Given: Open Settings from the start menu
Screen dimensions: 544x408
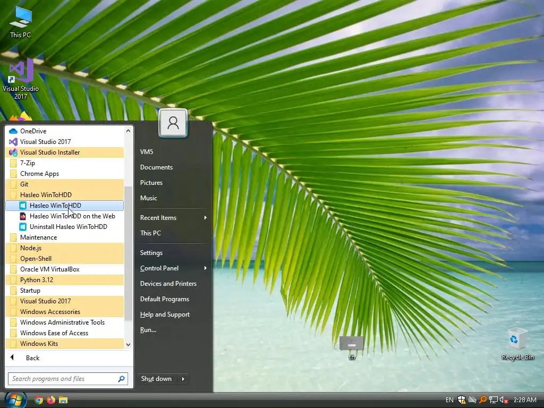Looking at the screenshot, I should [x=173, y=252].
